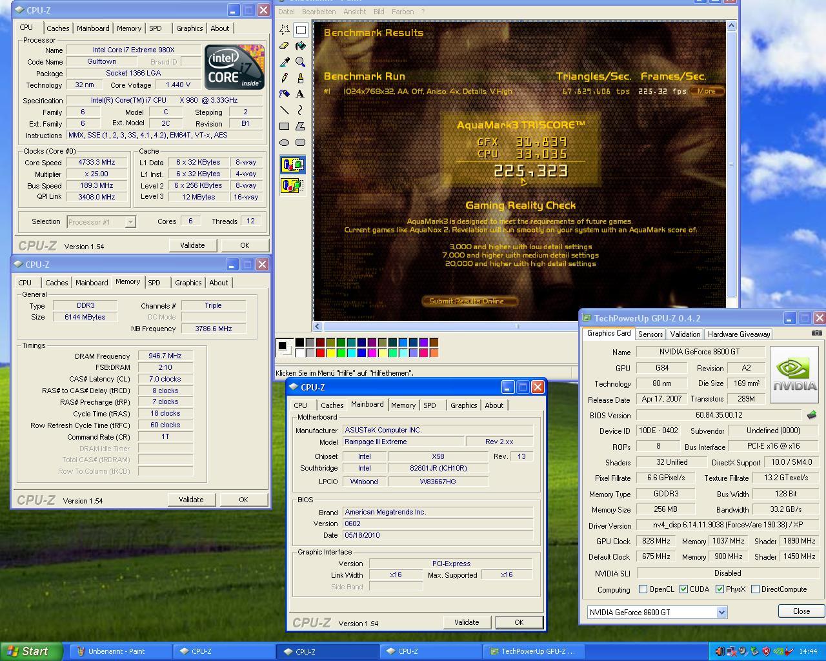The width and height of the screenshot is (826, 661).
Task: Select the Brush tool in Paint
Action: coord(301,78)
